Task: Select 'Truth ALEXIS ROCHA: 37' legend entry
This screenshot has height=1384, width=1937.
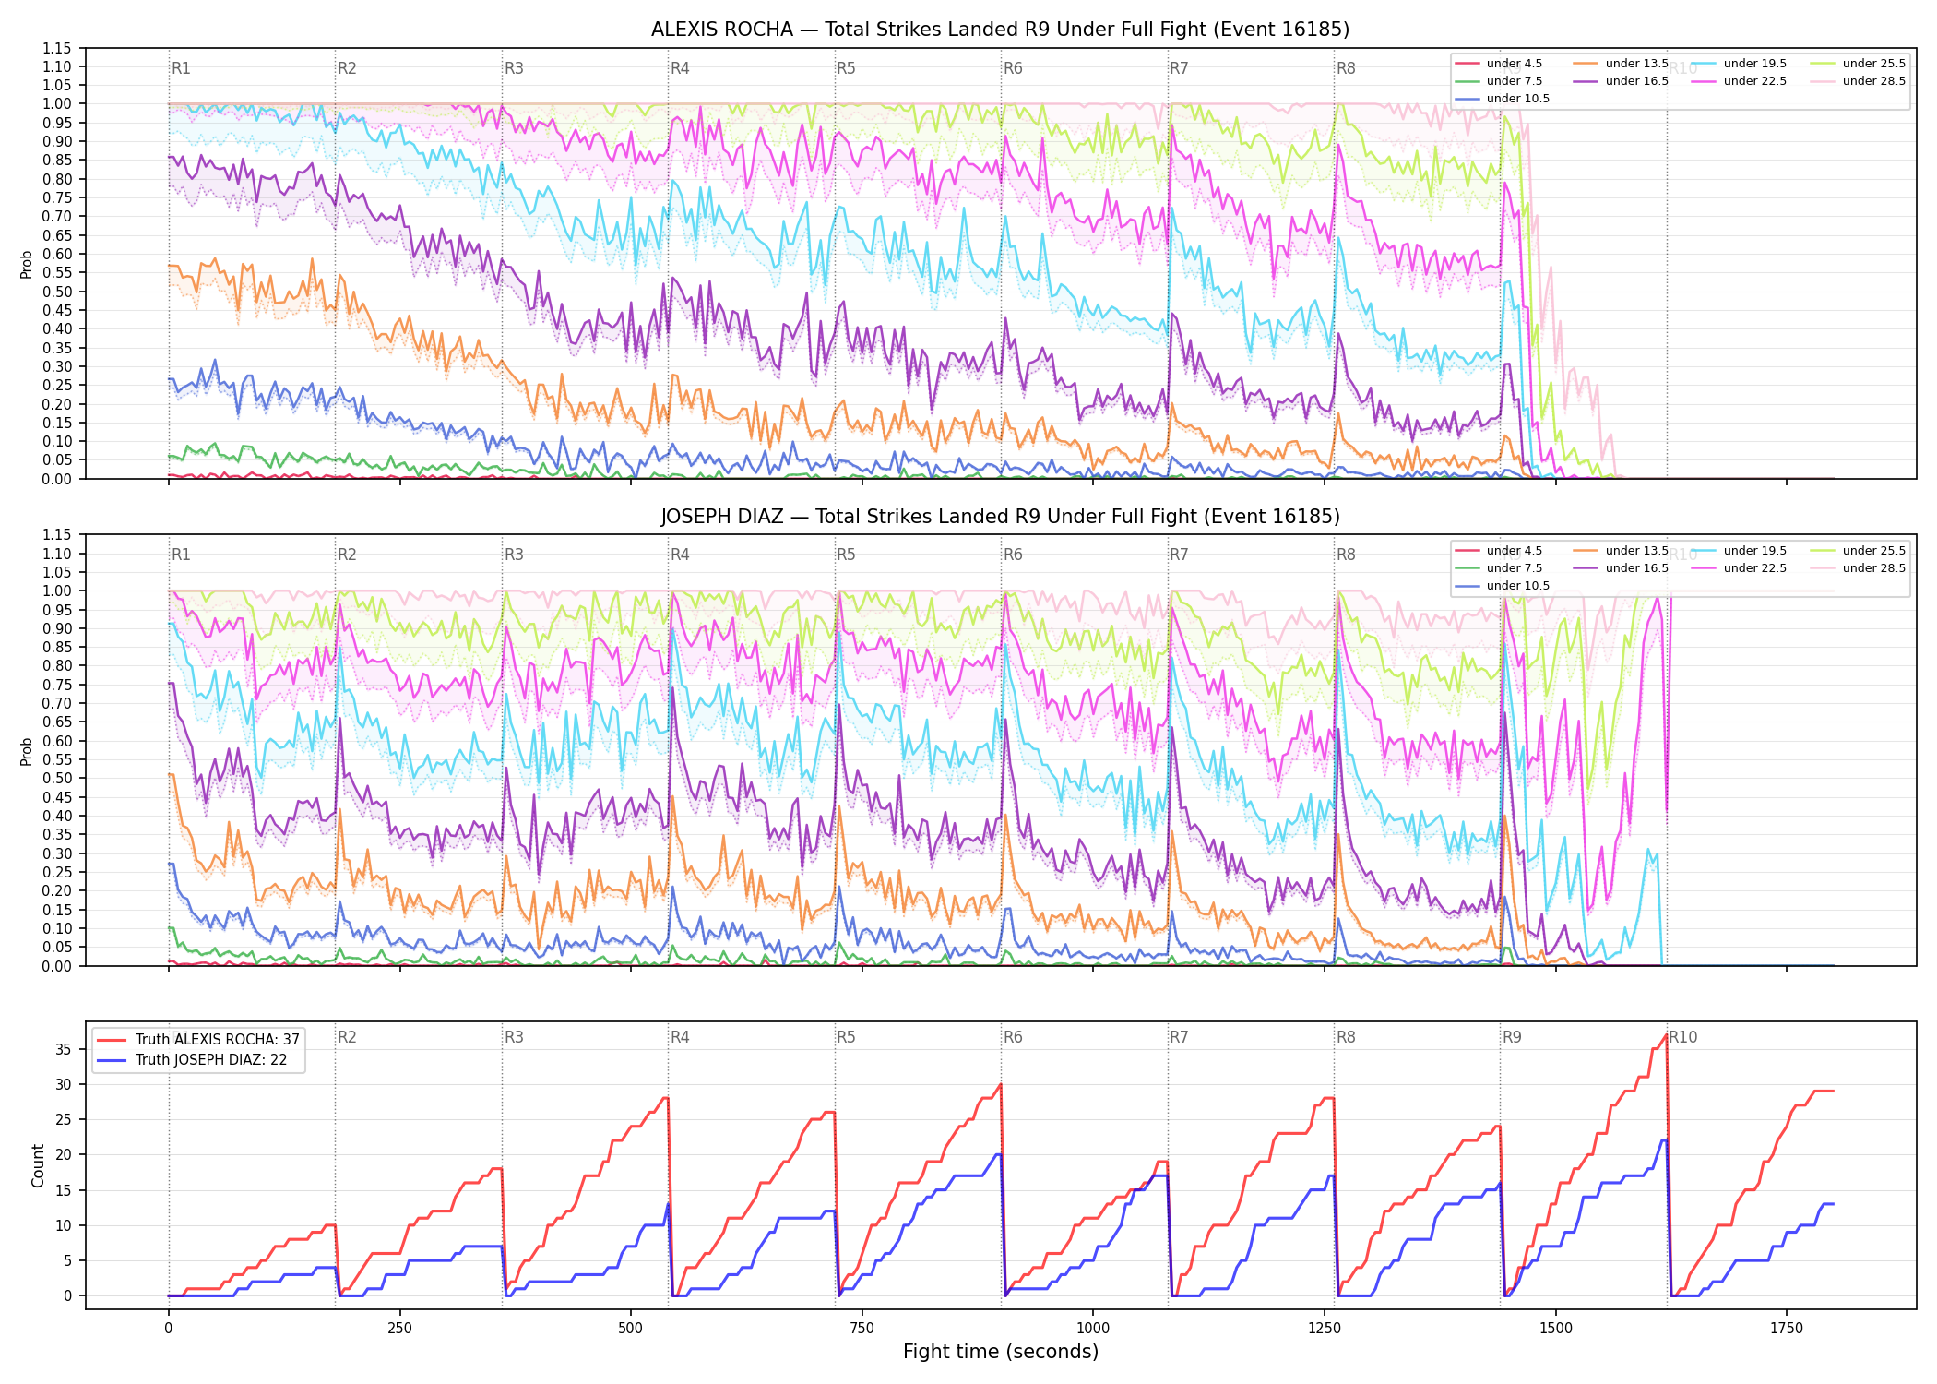Action: pos(217,1040)
